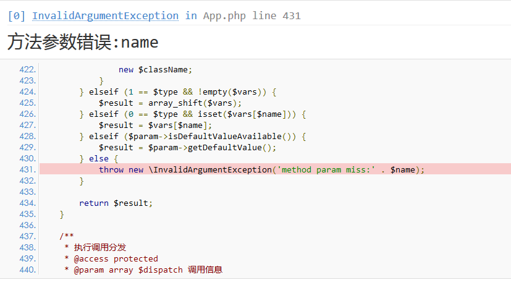The width and height of the screenshot is (511, 285).
Task: Click the 'return $result;' code line
Action: (116, 203)
